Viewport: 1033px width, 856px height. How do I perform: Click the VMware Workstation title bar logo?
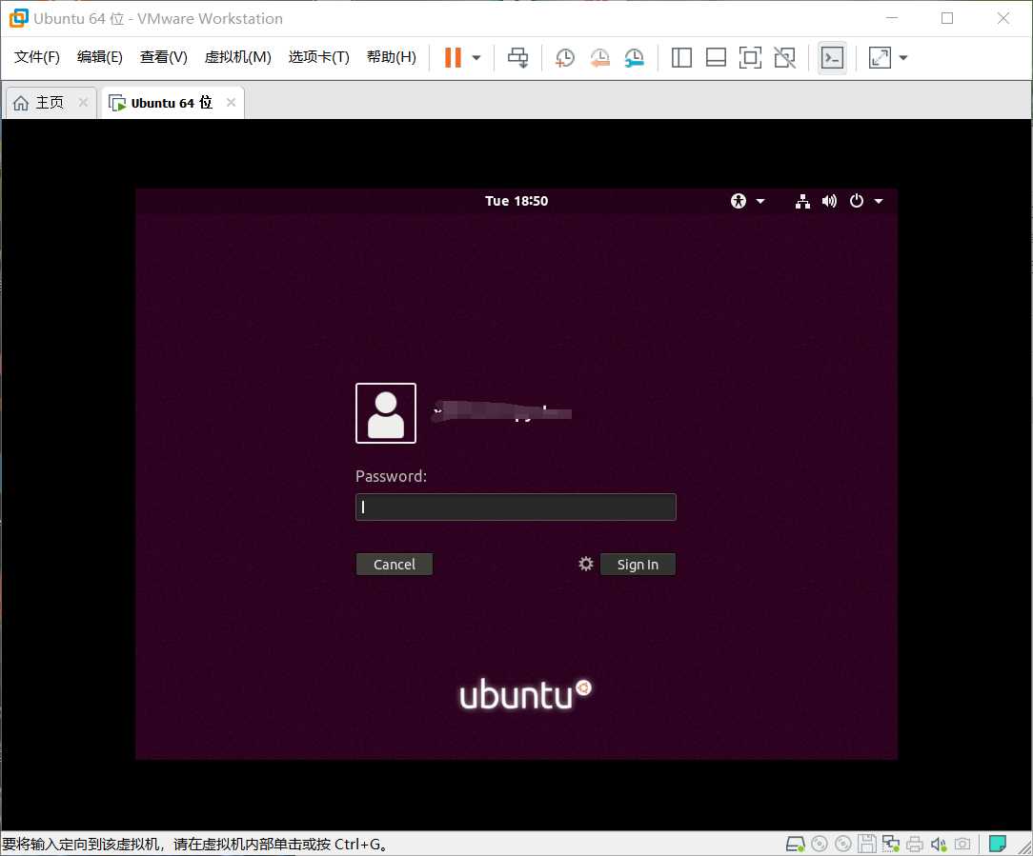click(18, 18)
